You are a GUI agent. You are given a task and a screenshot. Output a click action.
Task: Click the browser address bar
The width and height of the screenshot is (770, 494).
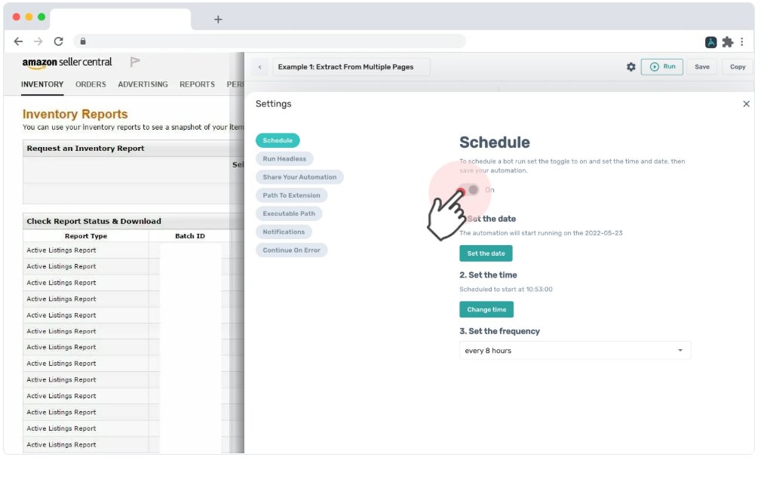(x=269, y=41)
